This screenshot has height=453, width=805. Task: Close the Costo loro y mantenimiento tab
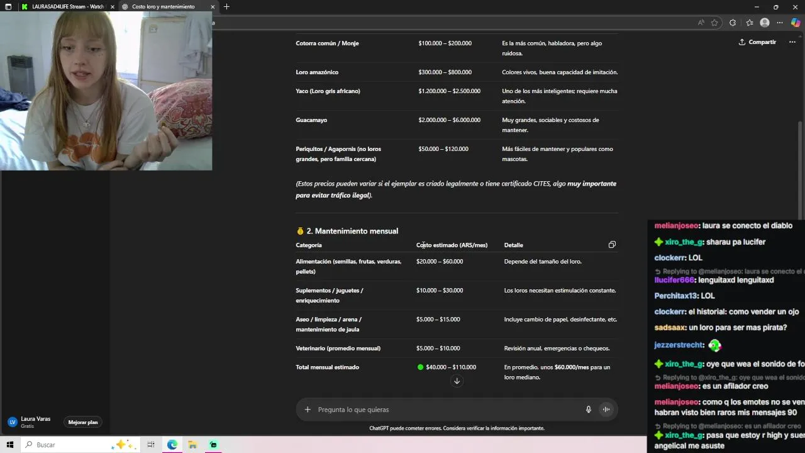pyautogui.click(x=213, y=6)
